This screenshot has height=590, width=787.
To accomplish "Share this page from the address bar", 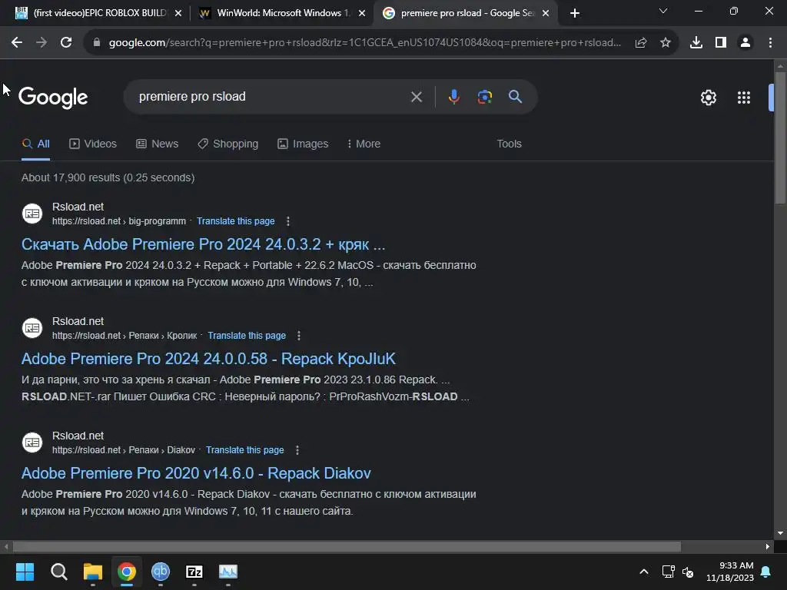I will pos(641,43).
